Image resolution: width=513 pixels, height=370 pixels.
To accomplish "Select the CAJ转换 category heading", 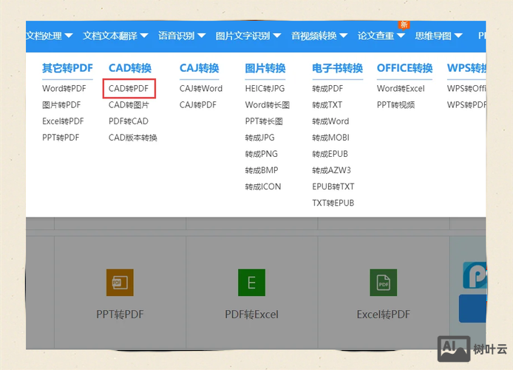I will click(x=200, y=68).
